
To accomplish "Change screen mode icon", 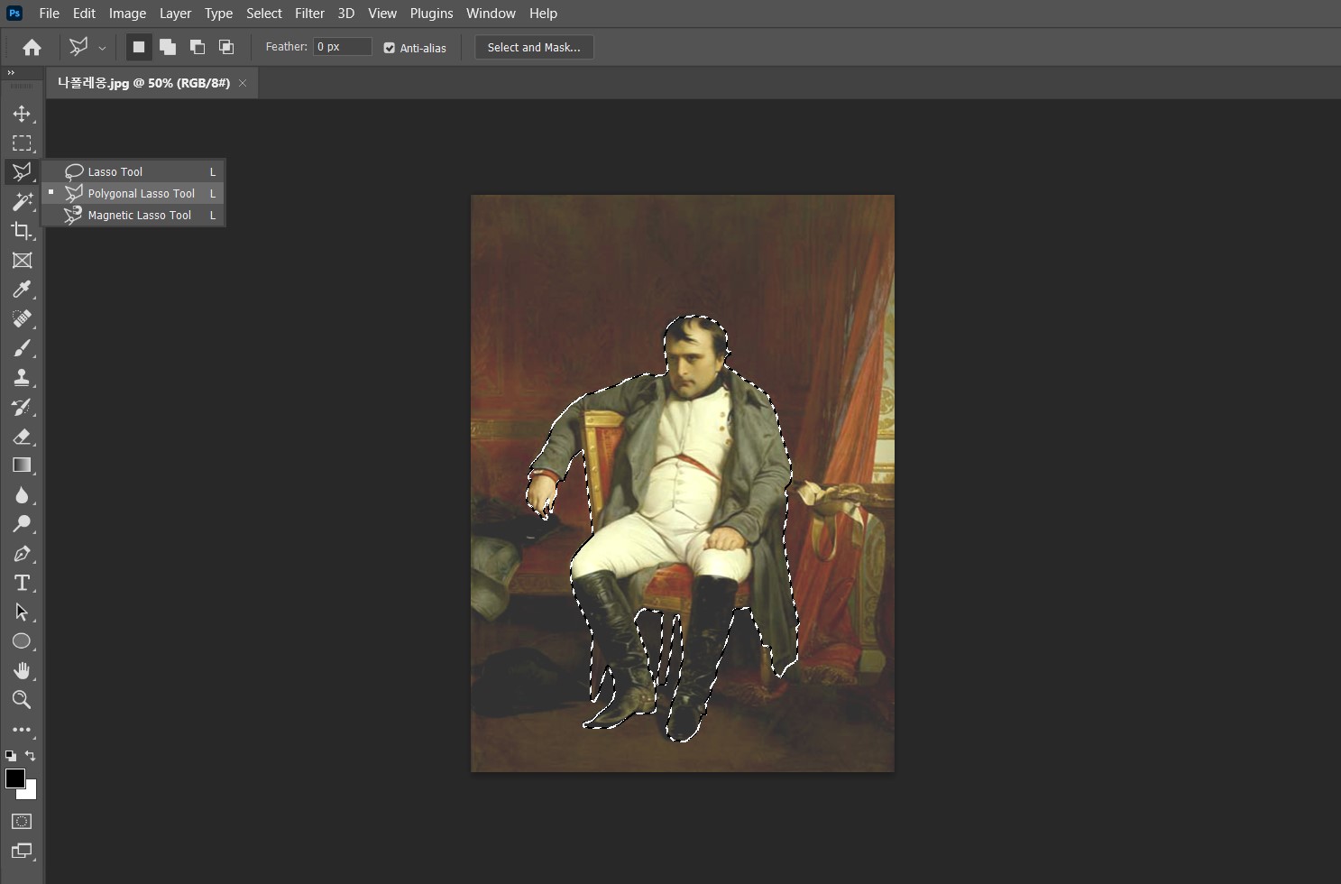I will (x=22, y=851).
